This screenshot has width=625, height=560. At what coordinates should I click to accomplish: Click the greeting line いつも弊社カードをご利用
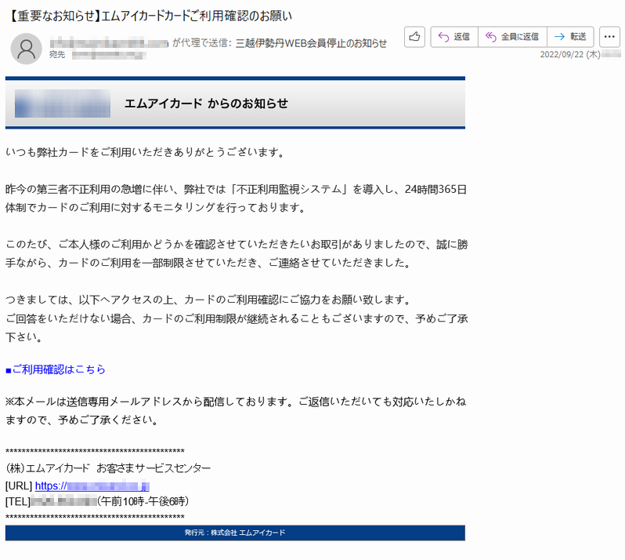(145, 152)
